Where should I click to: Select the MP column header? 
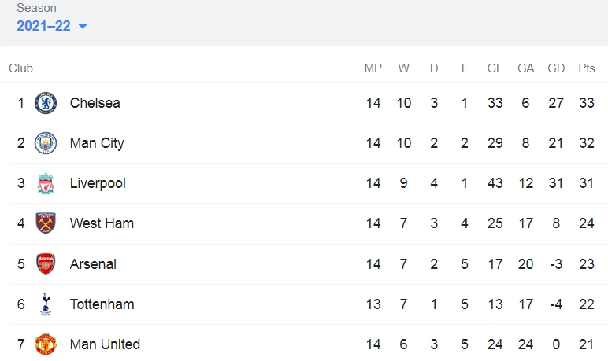coord(373,68)
